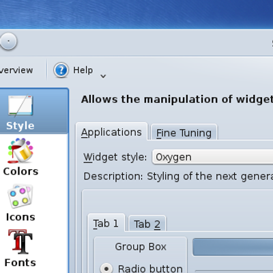Screen dimensions: 273x273
Task: Select preview Tab 1
Action: coord(106,223)
